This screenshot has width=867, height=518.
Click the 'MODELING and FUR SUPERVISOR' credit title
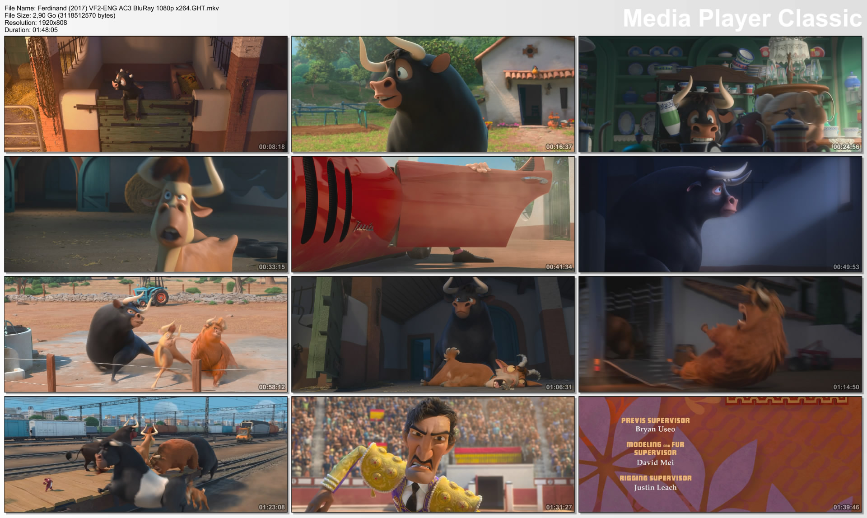click(x=655, y=448)
